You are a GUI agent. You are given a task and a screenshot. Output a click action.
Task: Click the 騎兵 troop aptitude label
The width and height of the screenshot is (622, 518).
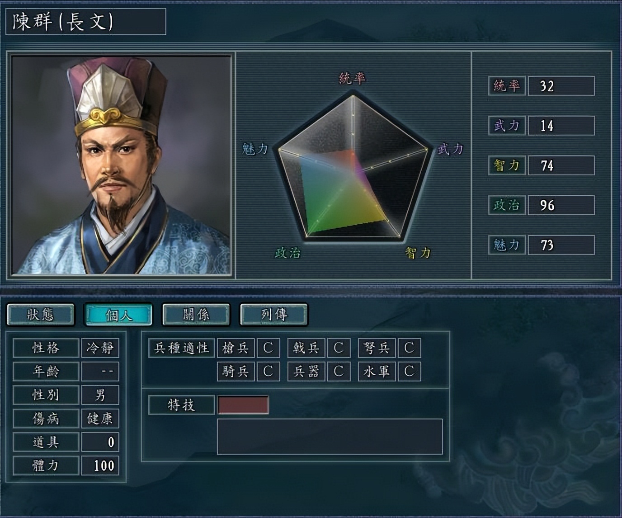(x=236, y=372)
